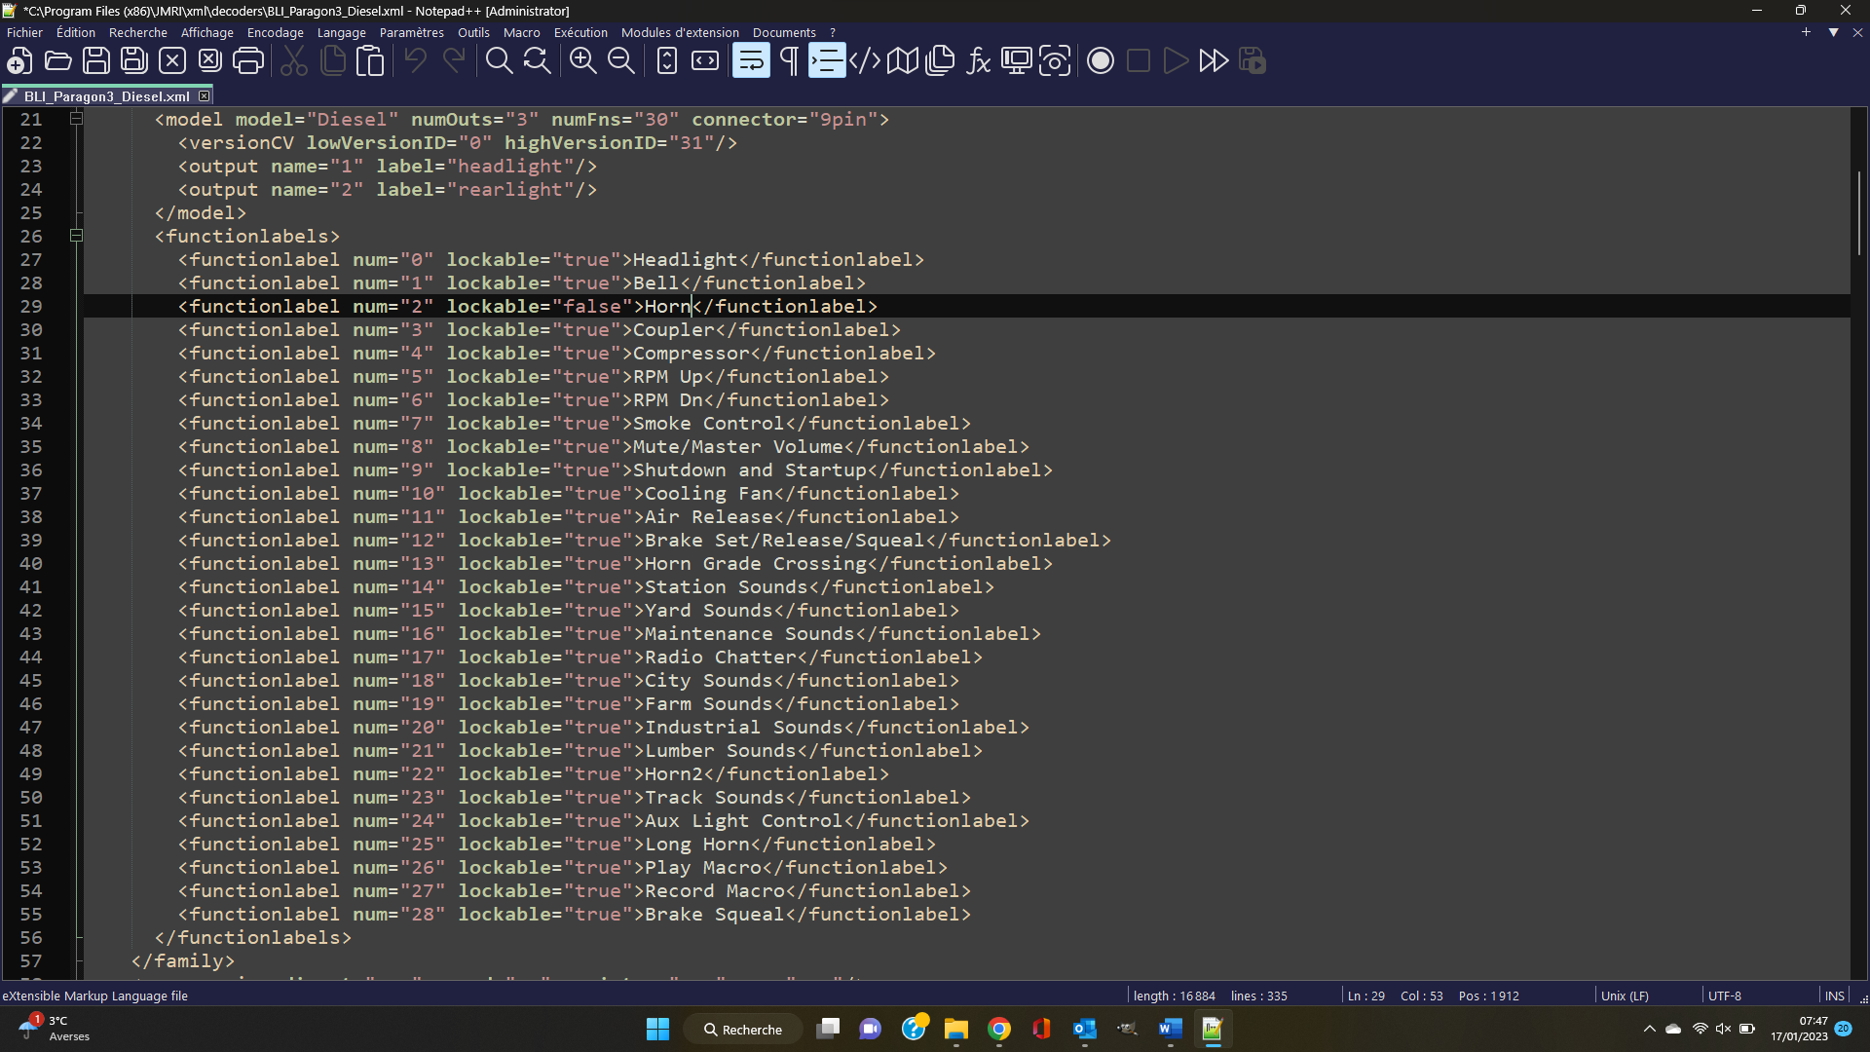Open the Paramètres menu
The width and height of the screenshot is (1870, 1052).
[x=412, y=32]
